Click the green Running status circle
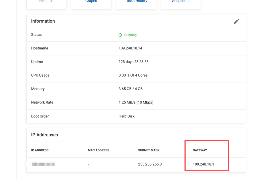This screenshot has width=268, height=179. click(x=120, y=35)
